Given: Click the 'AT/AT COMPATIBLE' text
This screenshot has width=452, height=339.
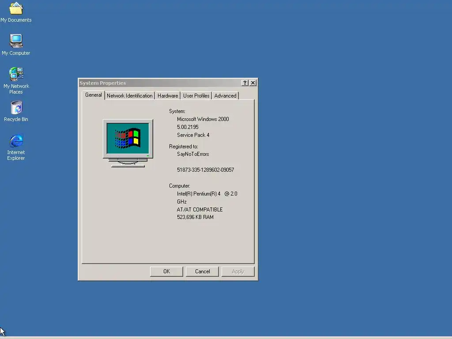Looking at the screenshot, I should coord(200,210).
